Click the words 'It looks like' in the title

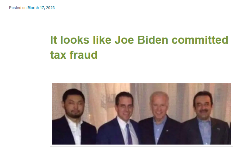[81, 40]
